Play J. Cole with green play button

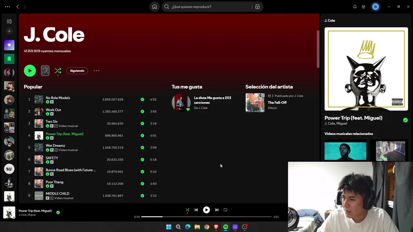30,71
